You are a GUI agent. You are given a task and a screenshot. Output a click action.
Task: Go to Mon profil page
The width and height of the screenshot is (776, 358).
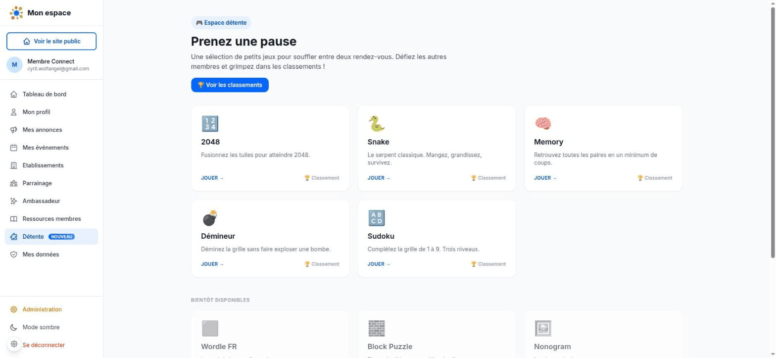coord(51,112)
